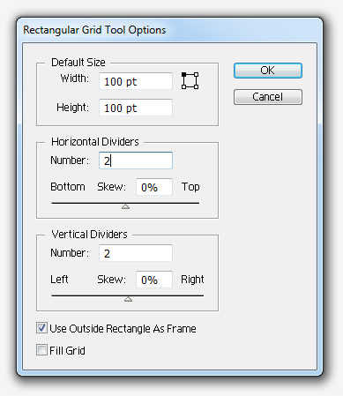Select the bottom-right reference point square

click(x=196, y=86)
